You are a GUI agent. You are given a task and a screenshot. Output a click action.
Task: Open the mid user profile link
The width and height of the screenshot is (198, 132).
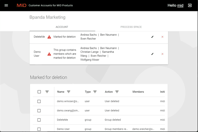[180, 5]
